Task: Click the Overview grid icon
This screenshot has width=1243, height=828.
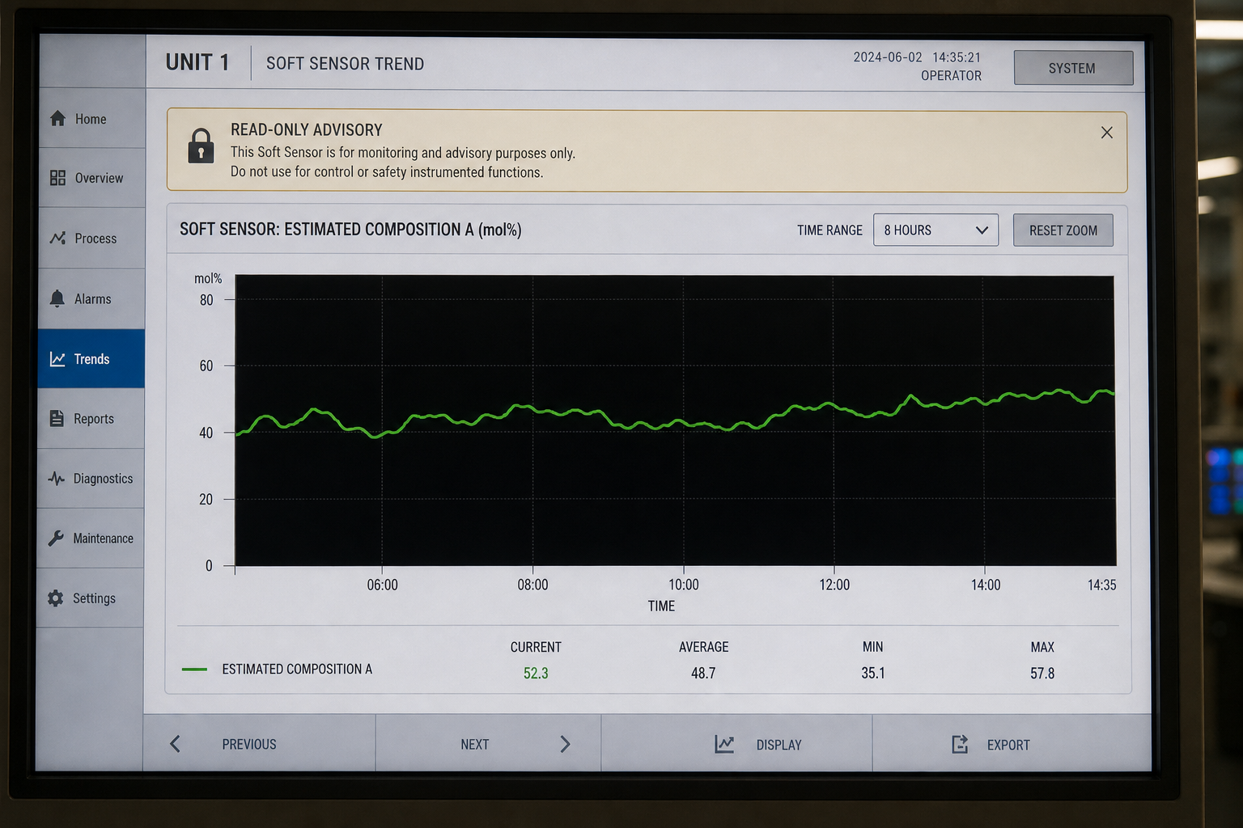Action: click(57, 178)
